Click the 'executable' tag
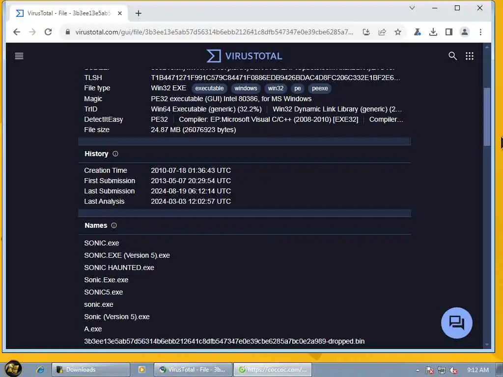The image size is (503, 377). (209, 88)
